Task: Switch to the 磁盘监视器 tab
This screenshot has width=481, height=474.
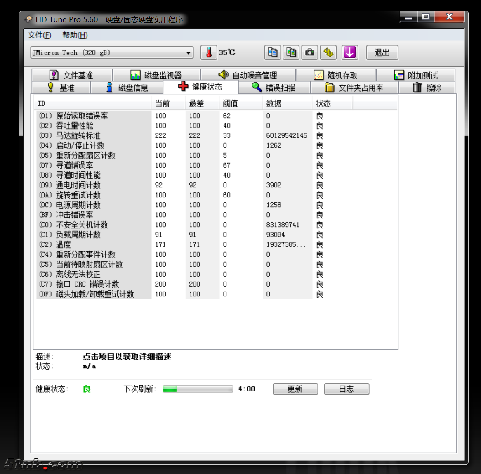Action: [x=156, y=75]
